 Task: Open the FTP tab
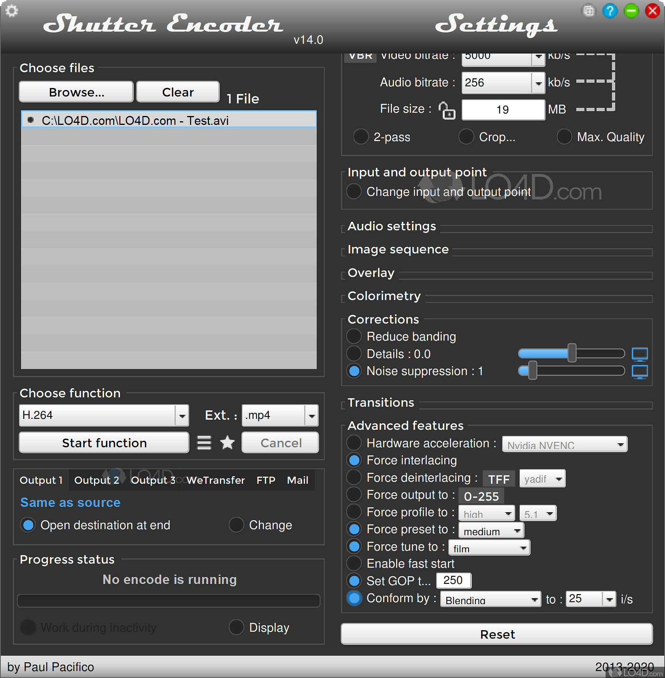tap(266, 480)
